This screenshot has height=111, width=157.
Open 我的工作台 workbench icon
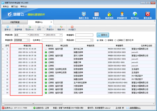click(84, 14)
